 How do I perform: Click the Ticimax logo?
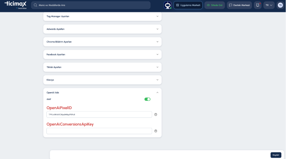click(15, 5)
